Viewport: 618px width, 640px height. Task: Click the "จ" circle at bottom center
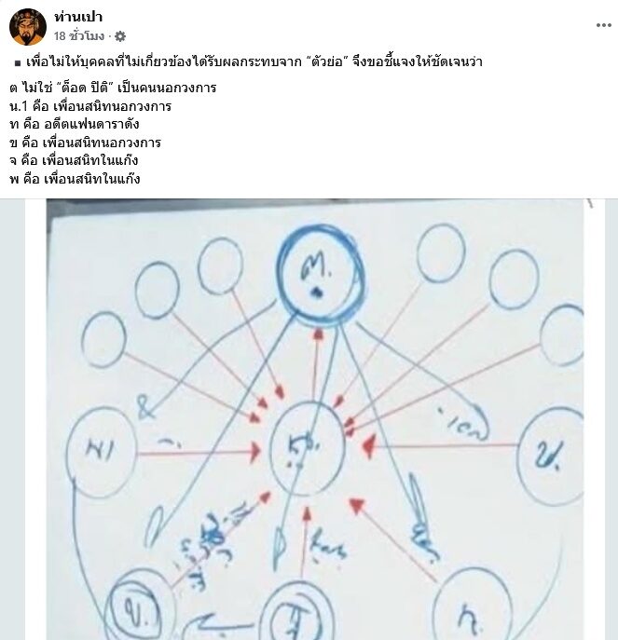[297, 612]
